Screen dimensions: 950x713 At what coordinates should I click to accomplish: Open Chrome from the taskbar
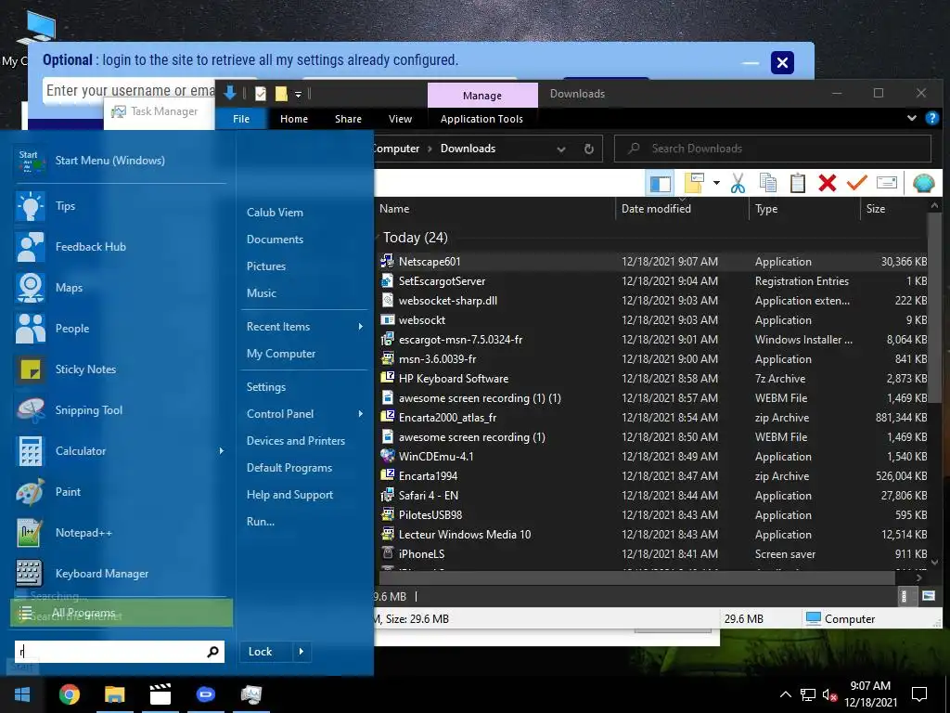coord(69,694)
